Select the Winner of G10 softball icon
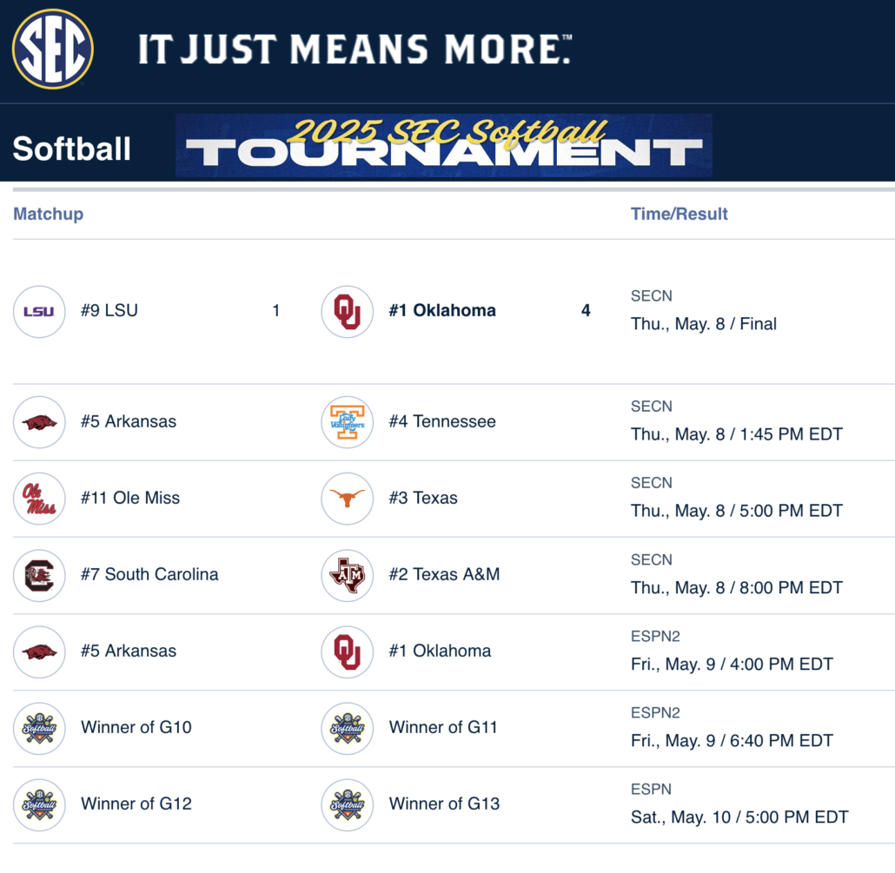Image resolution: width=895 pixels, height=873 pixels. tap(39, 728)
